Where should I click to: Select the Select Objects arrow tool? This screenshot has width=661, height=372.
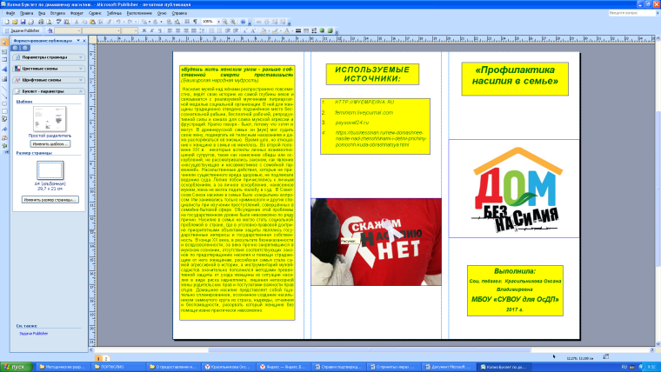click(5, 43)
